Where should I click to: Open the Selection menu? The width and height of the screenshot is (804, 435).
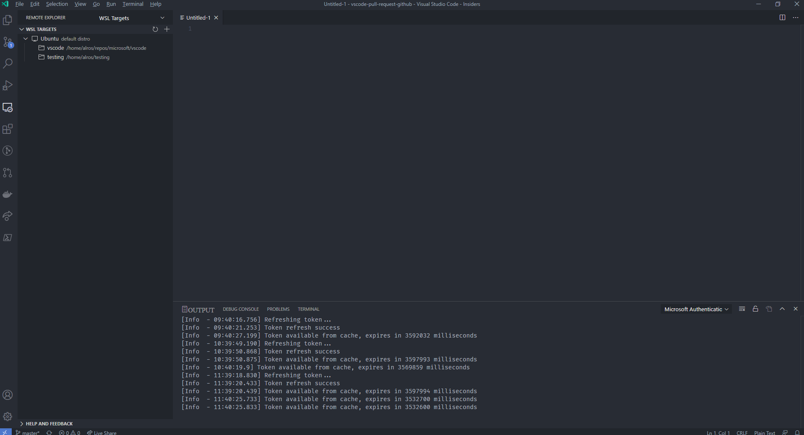point(57,4)
